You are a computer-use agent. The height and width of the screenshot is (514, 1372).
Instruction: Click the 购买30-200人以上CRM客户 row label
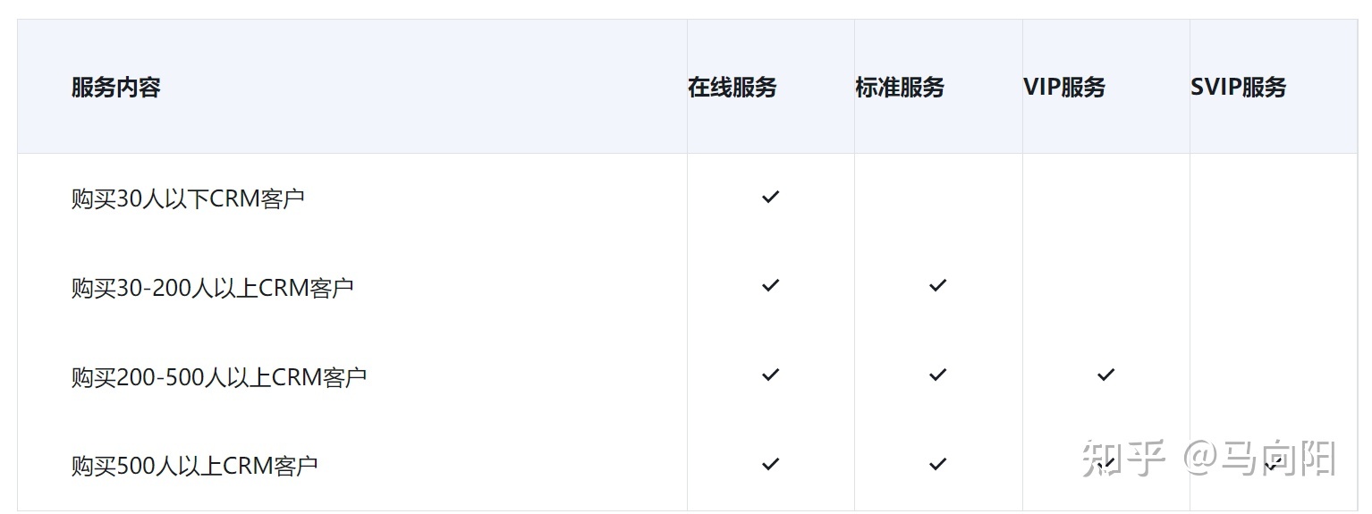click(213, 288)
